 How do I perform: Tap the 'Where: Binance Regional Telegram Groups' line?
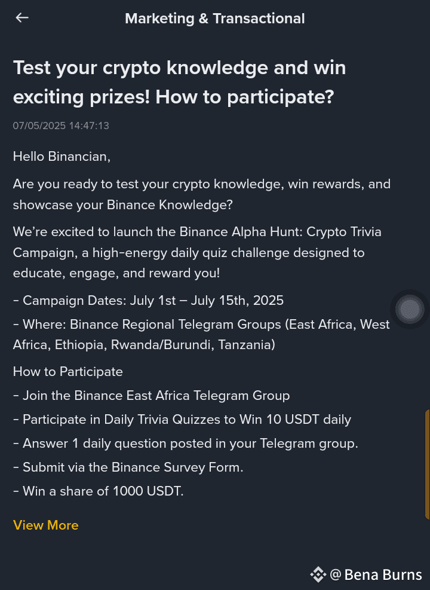click(201, 334)
